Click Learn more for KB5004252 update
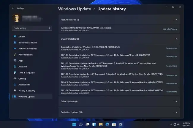 [x=172, y=48]
